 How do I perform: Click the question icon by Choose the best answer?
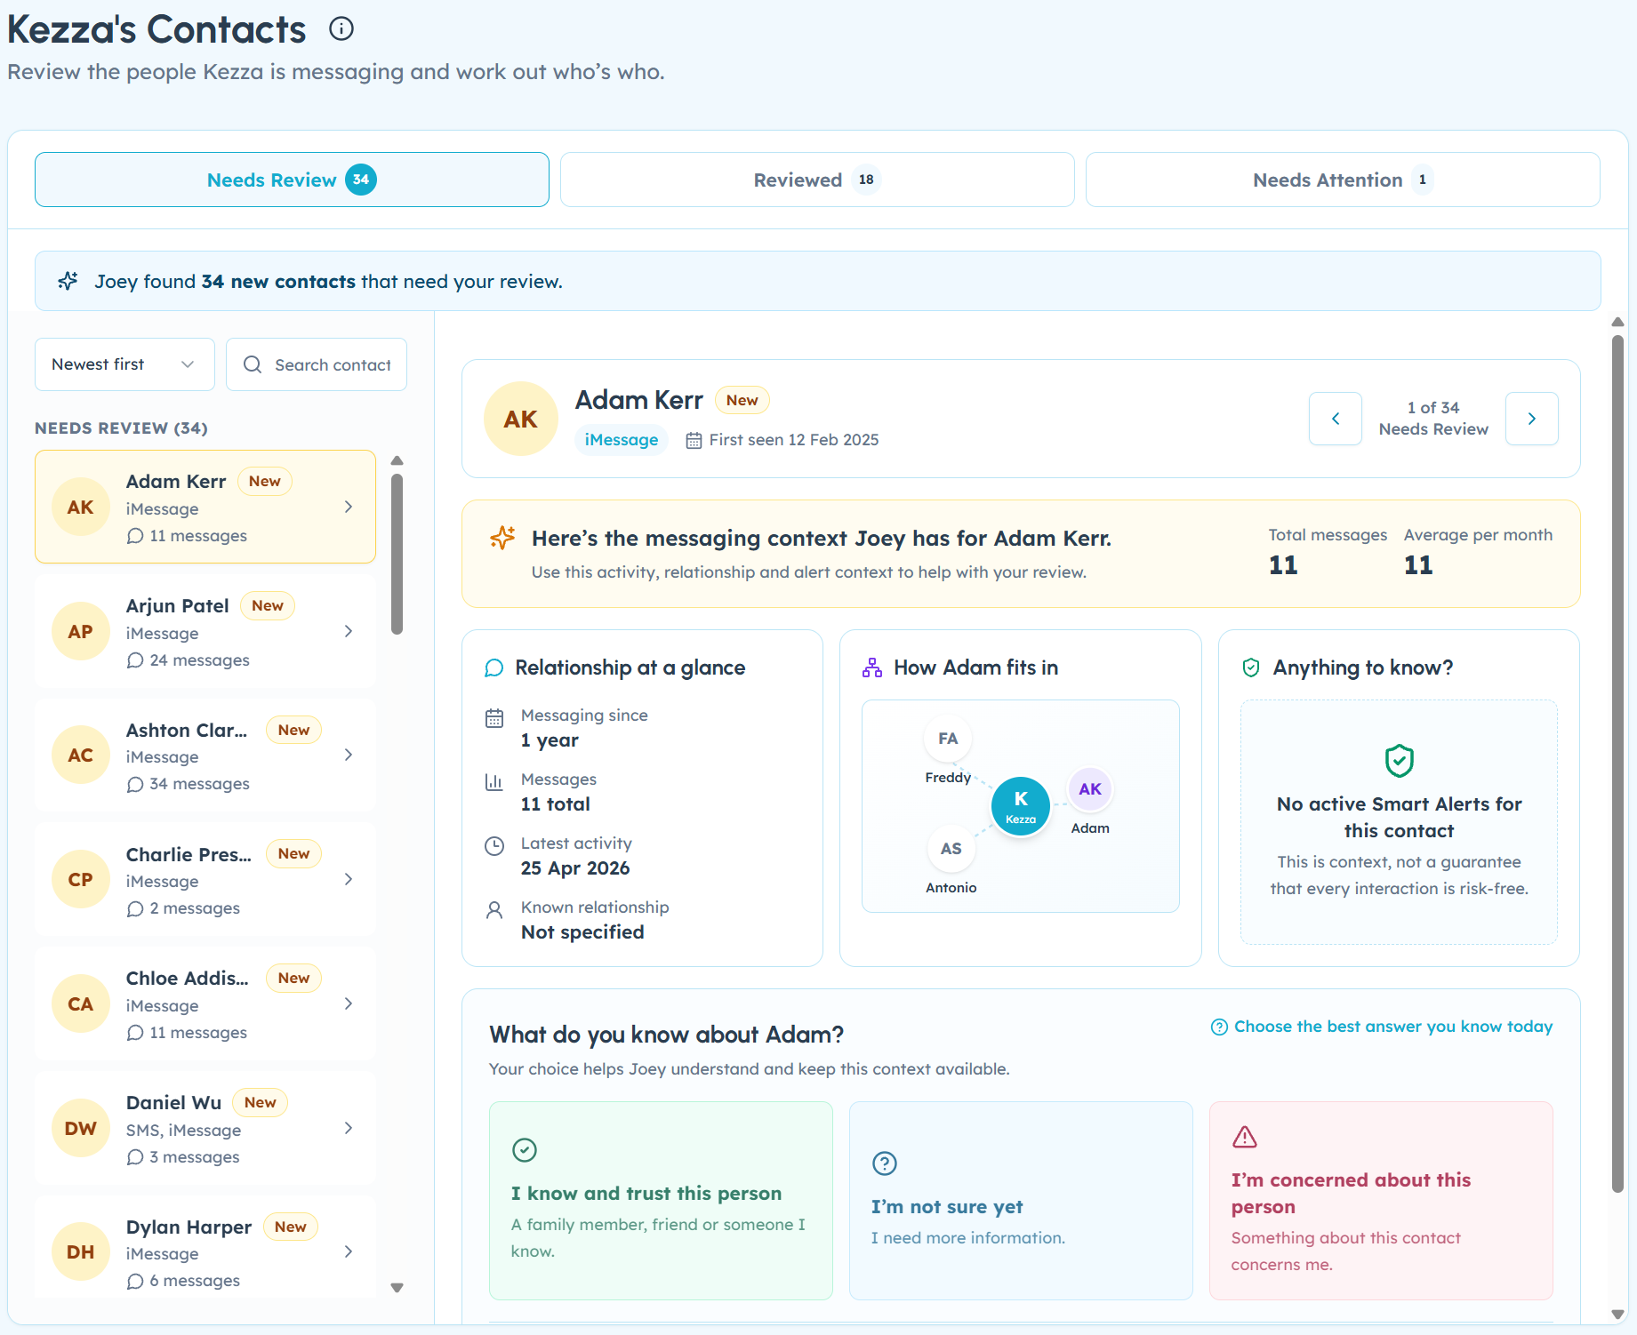(x=1219, y=1027)
